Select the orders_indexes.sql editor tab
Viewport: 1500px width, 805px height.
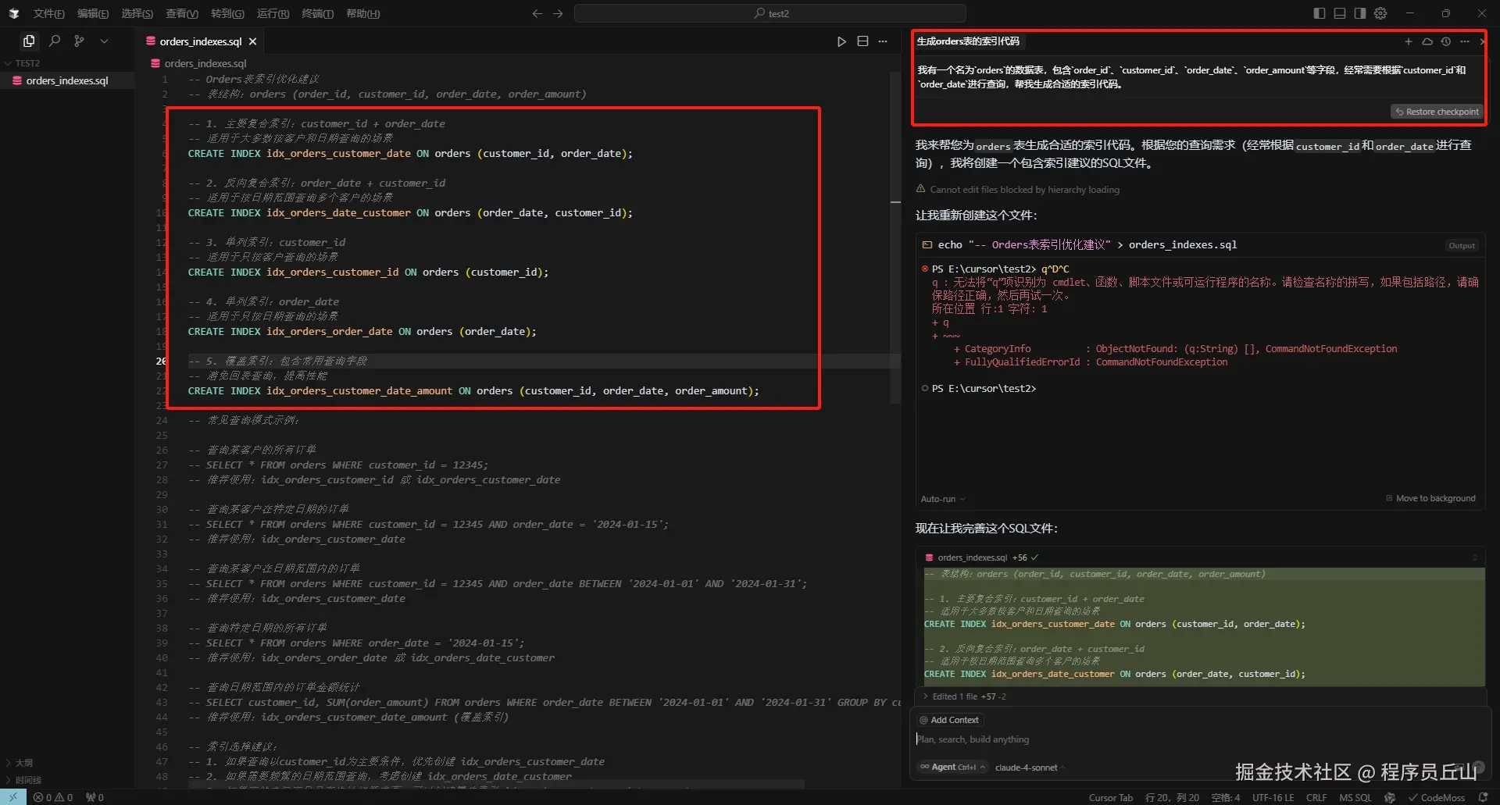point(200,41)
